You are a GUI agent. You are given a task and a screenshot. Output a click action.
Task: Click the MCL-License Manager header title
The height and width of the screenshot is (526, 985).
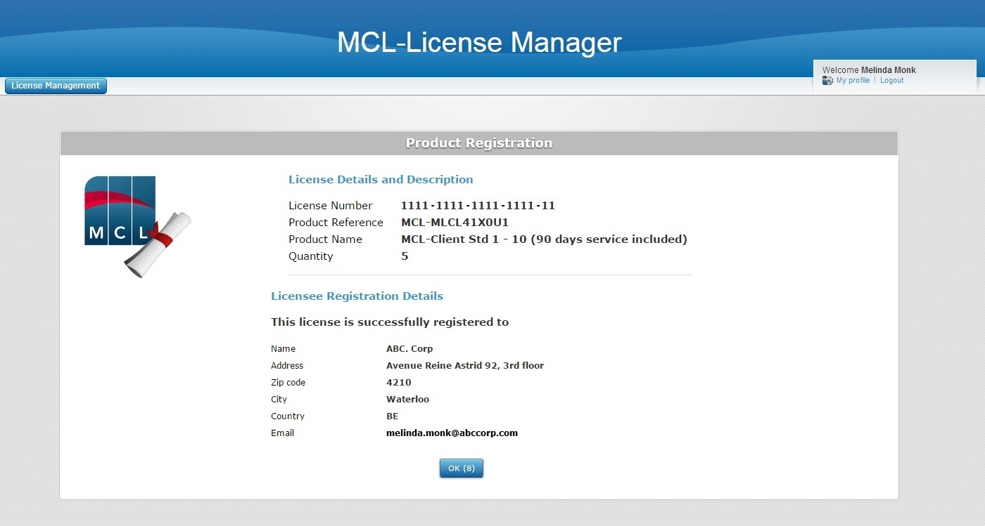(x=479, y=42)
